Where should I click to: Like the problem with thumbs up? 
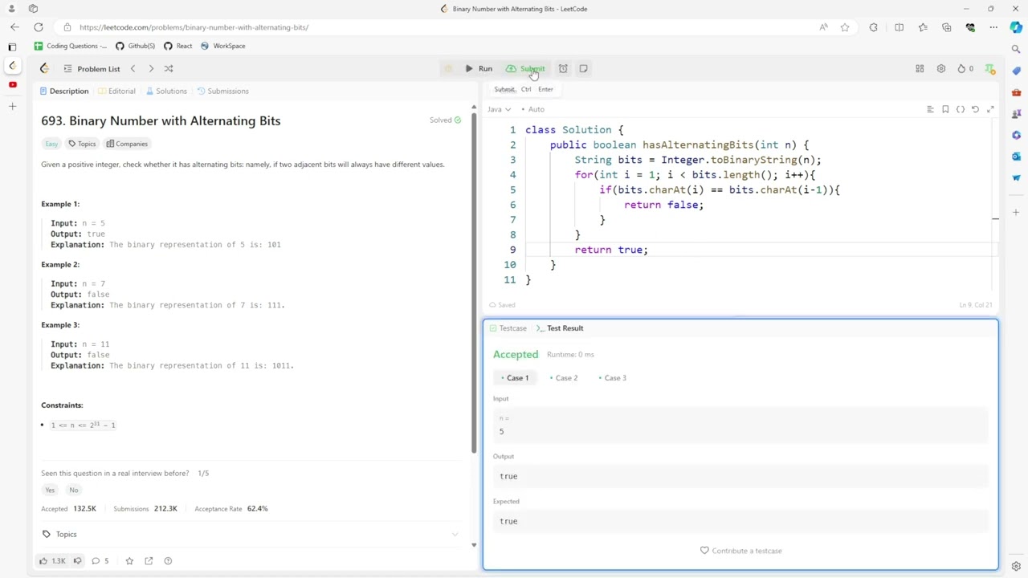tap(53, 560)
